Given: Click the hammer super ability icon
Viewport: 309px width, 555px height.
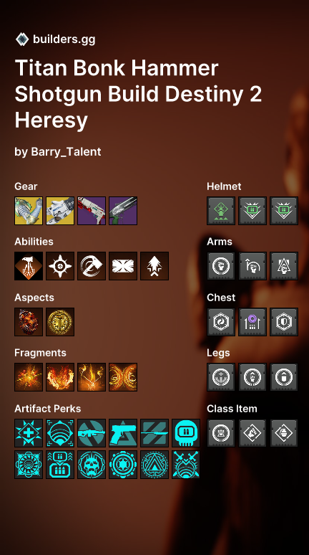Looking at the screenshot, I should [29, 266].
